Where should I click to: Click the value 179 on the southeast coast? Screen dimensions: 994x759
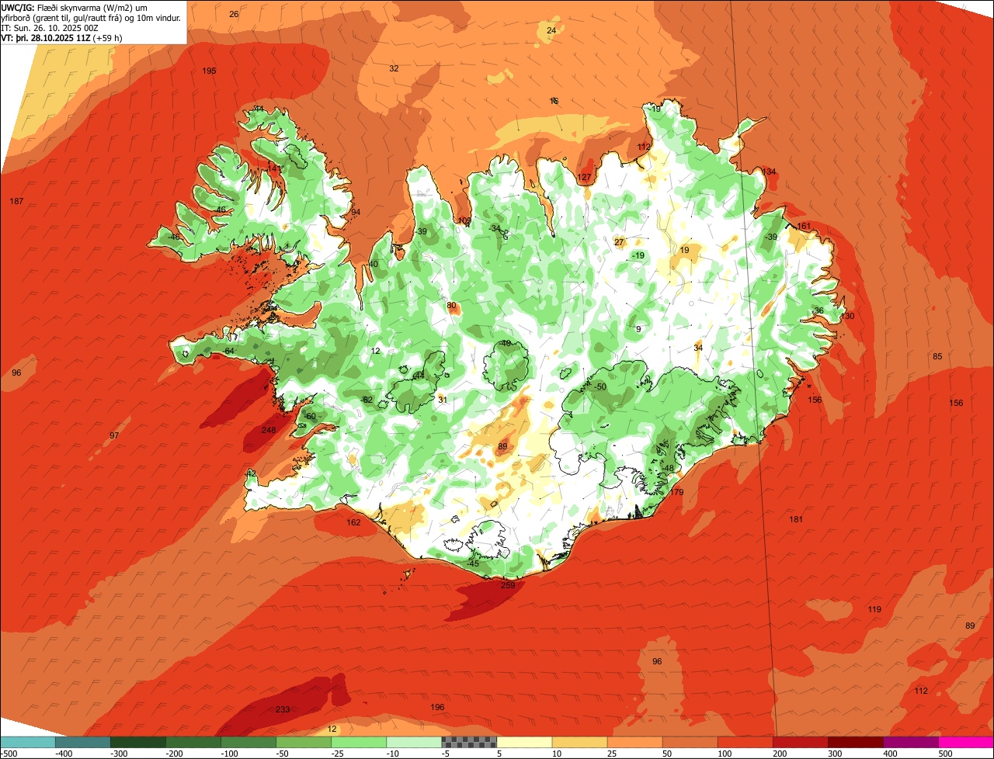click(x=676, y=492)
